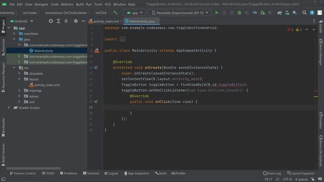
Task: Go to previous highlighted error arrow
Action: 306,30
